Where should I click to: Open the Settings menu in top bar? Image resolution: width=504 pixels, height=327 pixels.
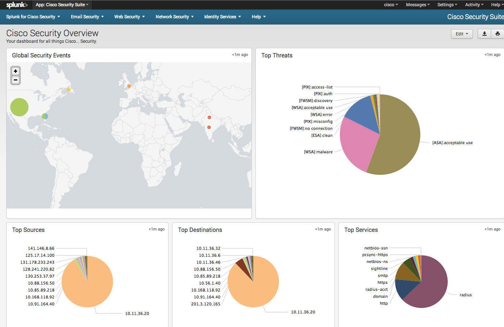click(x=447, y=5)
